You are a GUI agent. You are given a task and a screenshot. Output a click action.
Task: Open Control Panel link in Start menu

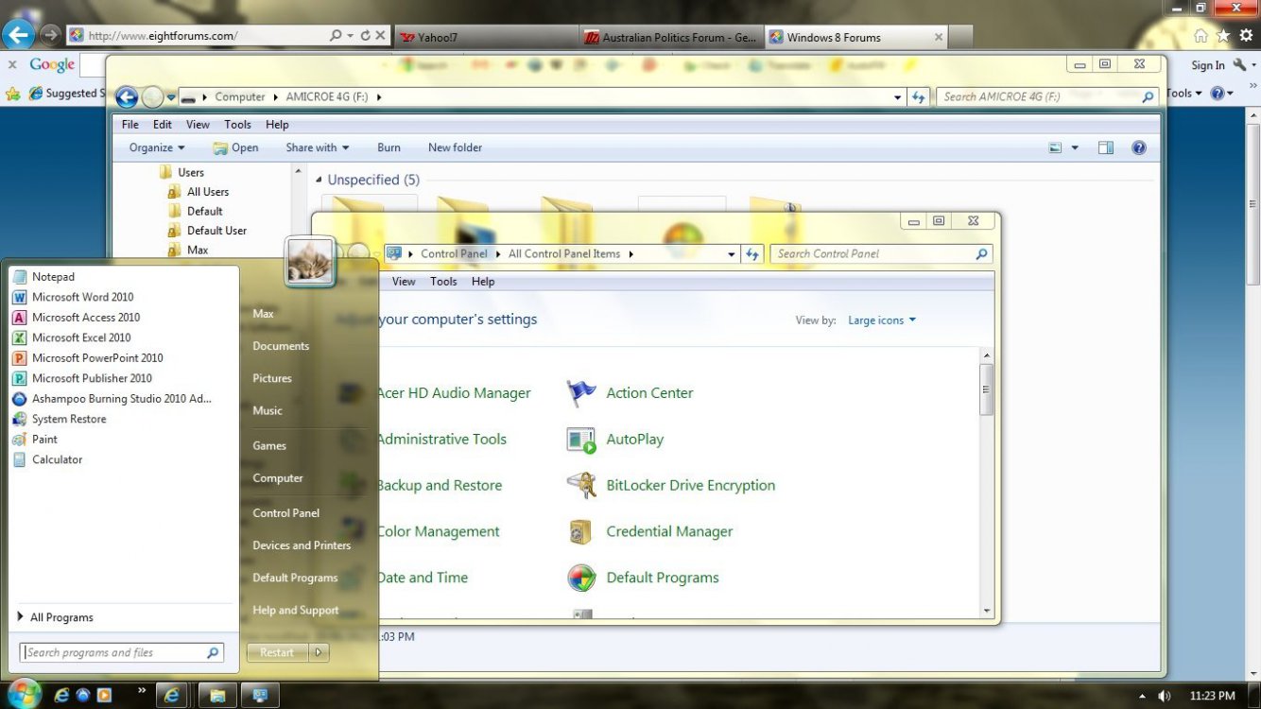click(286, 513)
